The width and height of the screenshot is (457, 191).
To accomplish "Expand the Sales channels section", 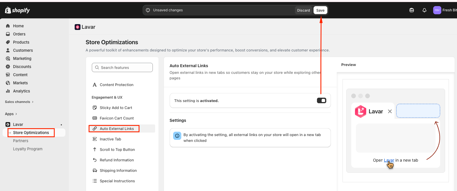I will (19, 102).
